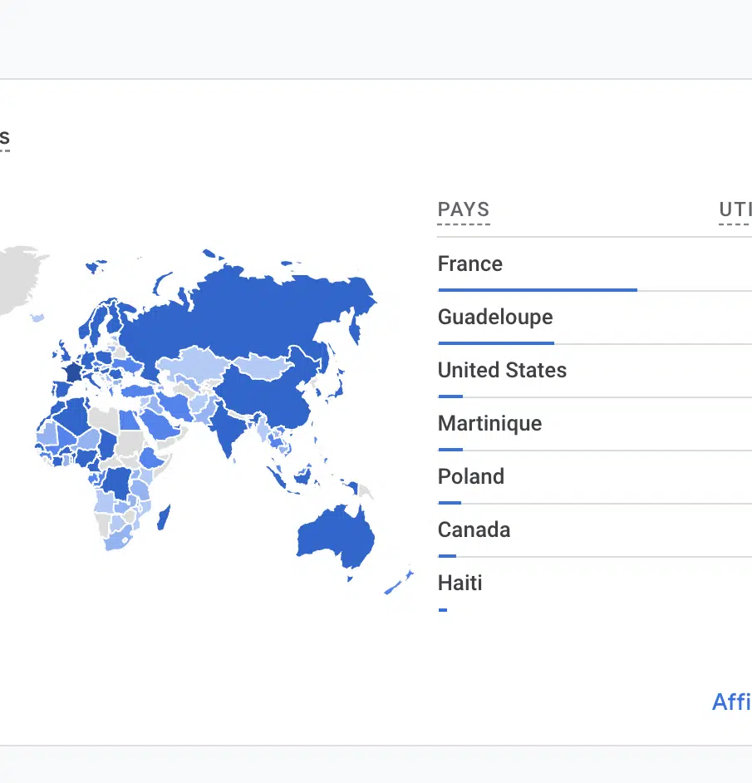This screenshot has width=752, height=783.
Task: Open the partially visible Affi… link
Action: (x=731, y=702)
